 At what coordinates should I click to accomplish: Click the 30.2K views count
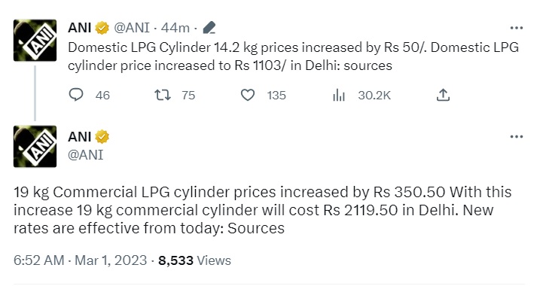click(x=374, y=95)
